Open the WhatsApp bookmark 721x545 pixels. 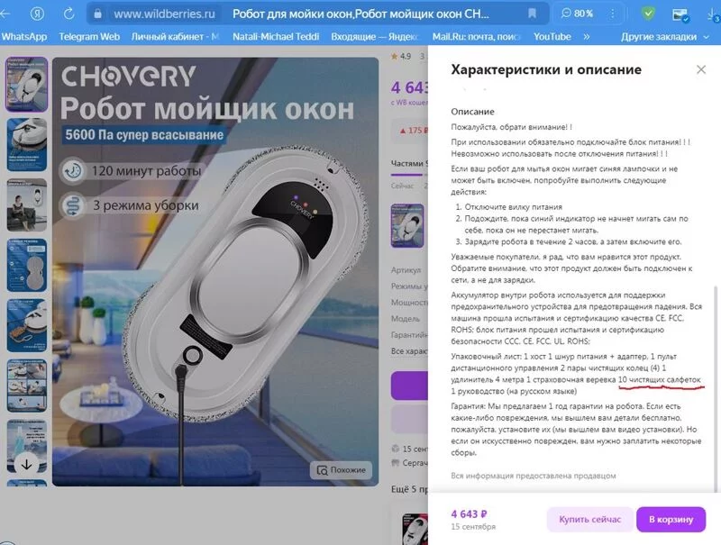click(x=24, y=37)
